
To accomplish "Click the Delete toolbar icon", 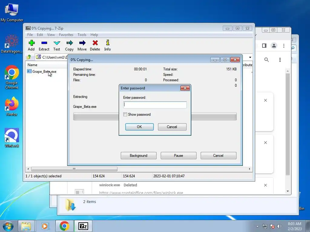I will (95, 46).
